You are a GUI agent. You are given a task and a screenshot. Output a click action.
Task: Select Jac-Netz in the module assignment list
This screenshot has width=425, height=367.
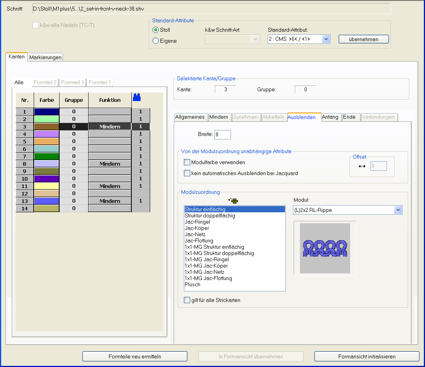pyautogui.click(x=195, y=234)
